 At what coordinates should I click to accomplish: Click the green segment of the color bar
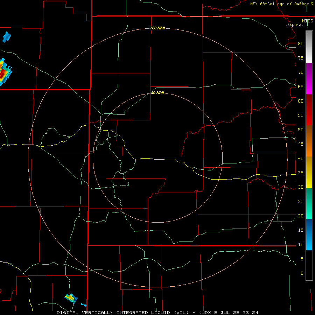point(309,203)
